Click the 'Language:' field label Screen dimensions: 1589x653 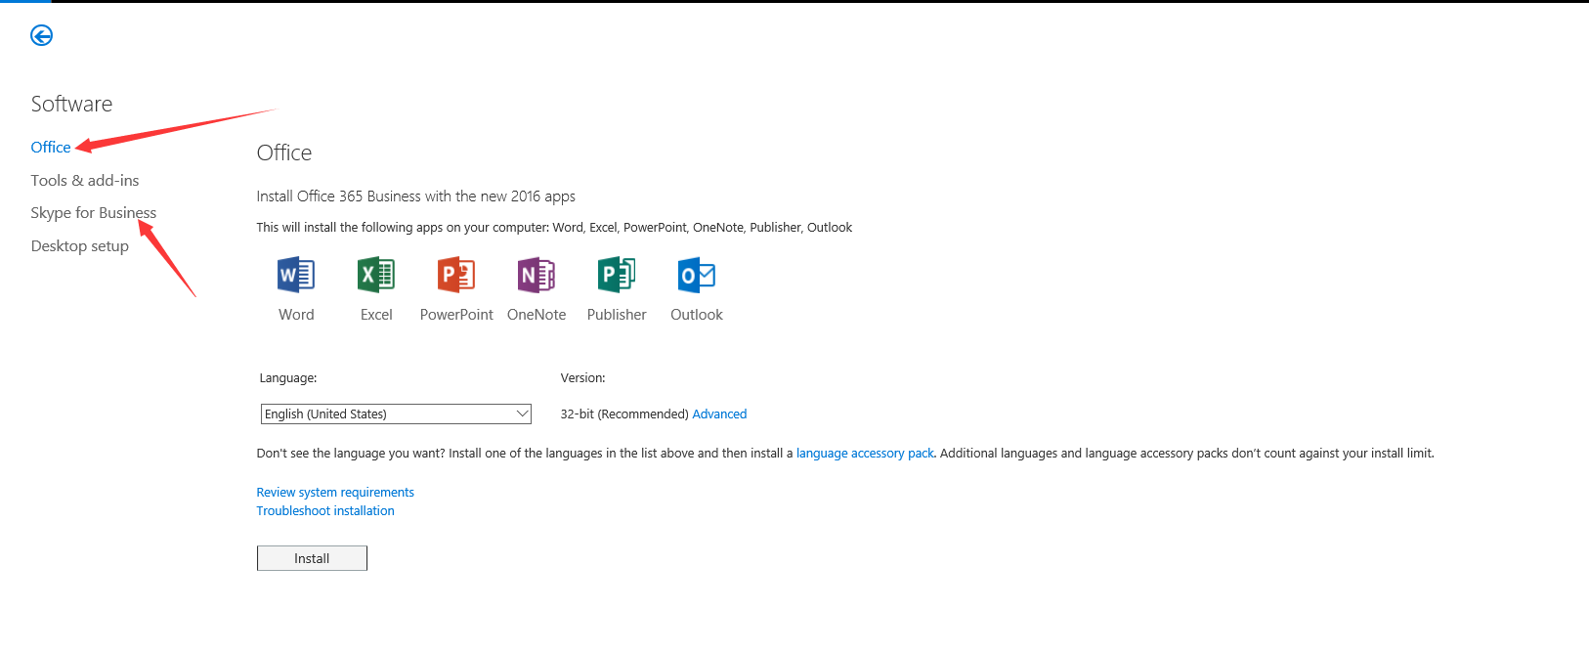[288, 378]
